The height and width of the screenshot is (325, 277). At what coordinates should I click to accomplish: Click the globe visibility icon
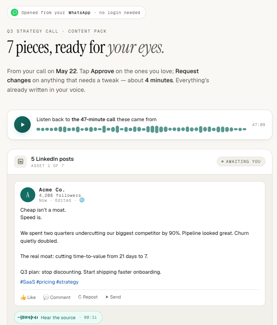pyautogui.click(x=82, y=200)
